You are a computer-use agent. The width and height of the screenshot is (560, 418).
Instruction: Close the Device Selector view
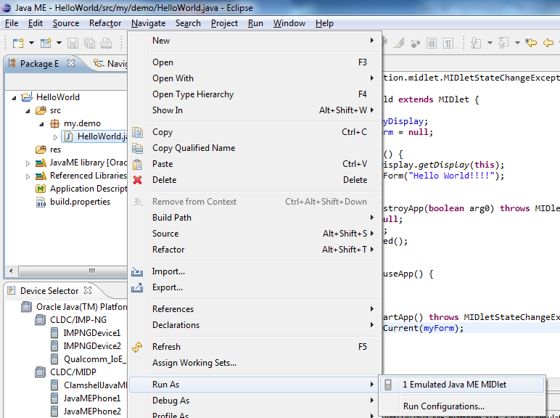point(88,290)
